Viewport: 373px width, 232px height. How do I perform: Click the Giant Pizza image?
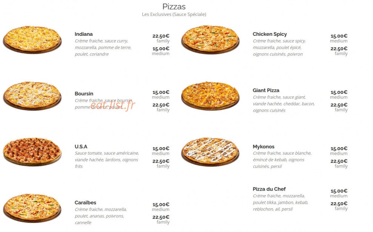(x=210, y=96)
